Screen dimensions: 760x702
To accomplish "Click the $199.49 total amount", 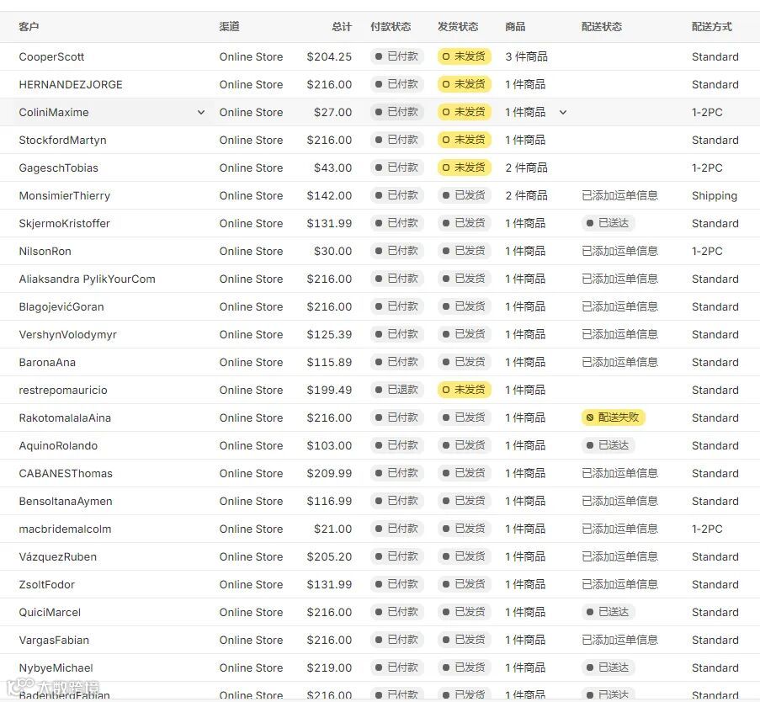I will click(x=329, y=391).
